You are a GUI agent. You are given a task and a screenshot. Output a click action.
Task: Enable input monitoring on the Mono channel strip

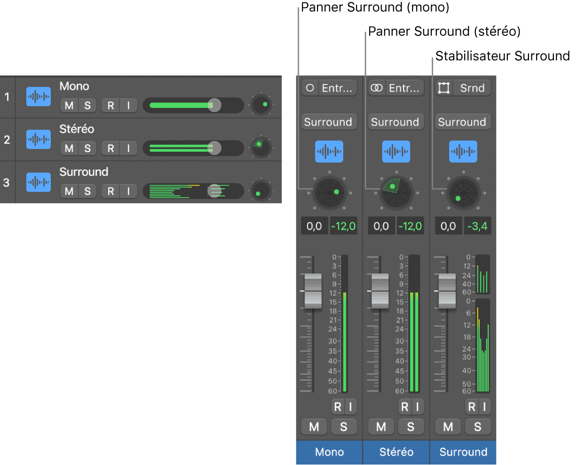coord(351,406)
